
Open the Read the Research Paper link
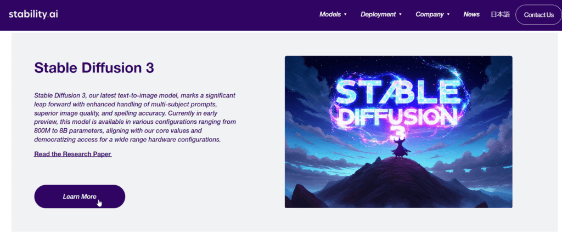73,154
